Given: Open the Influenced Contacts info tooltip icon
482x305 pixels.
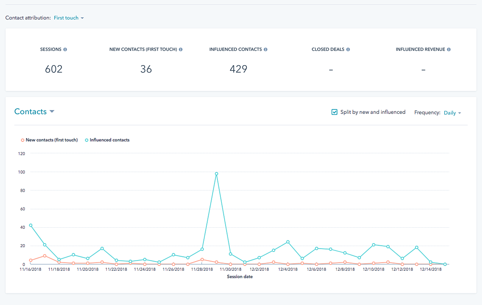Looking at the screenshot, I should point(266,50).
